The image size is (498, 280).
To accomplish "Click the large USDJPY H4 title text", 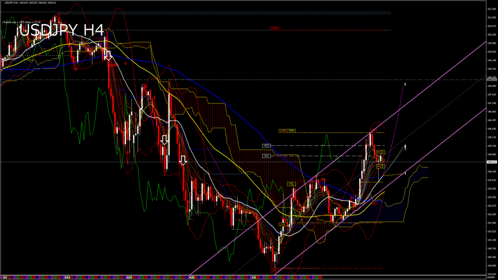I will pyautogui.click(x=62, y=30).
